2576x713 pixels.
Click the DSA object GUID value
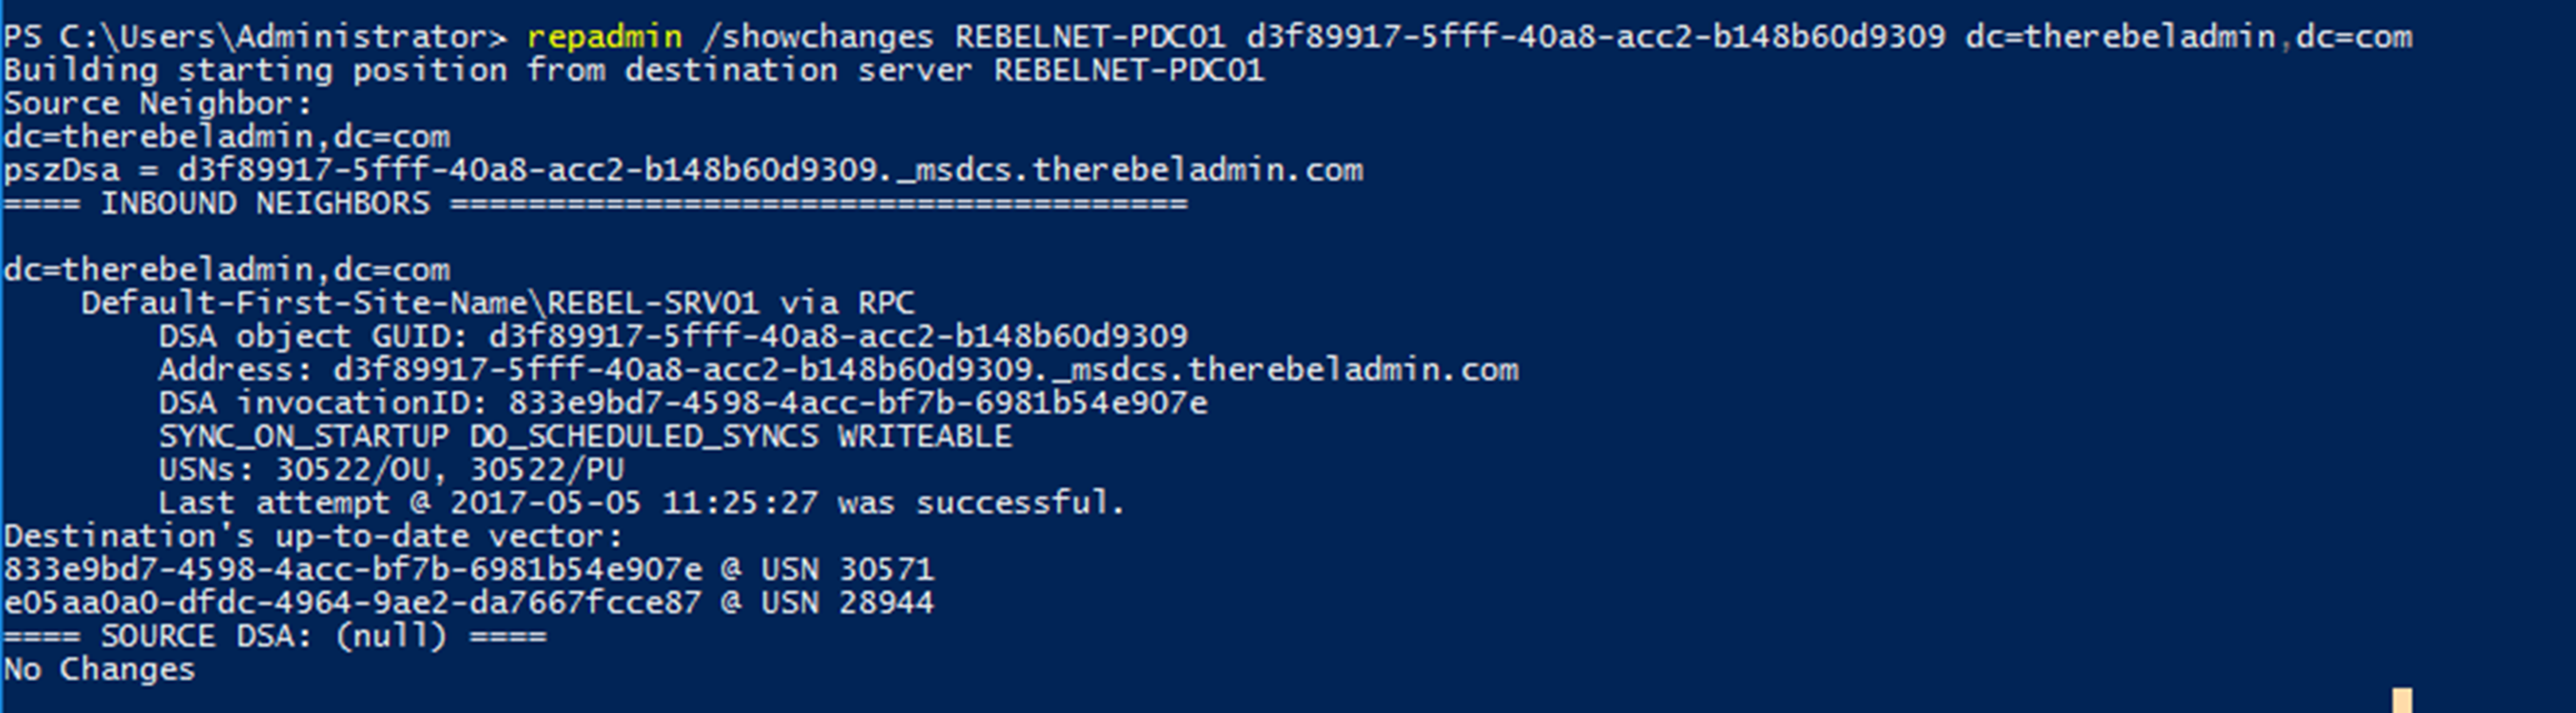click(838, 337)
